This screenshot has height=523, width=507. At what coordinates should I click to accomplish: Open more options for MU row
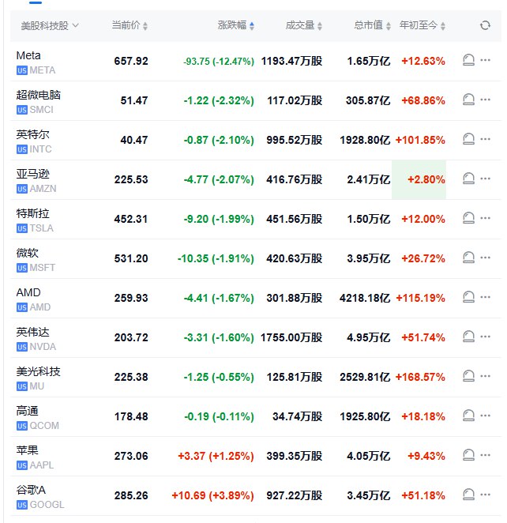click(x=485, y=376)
